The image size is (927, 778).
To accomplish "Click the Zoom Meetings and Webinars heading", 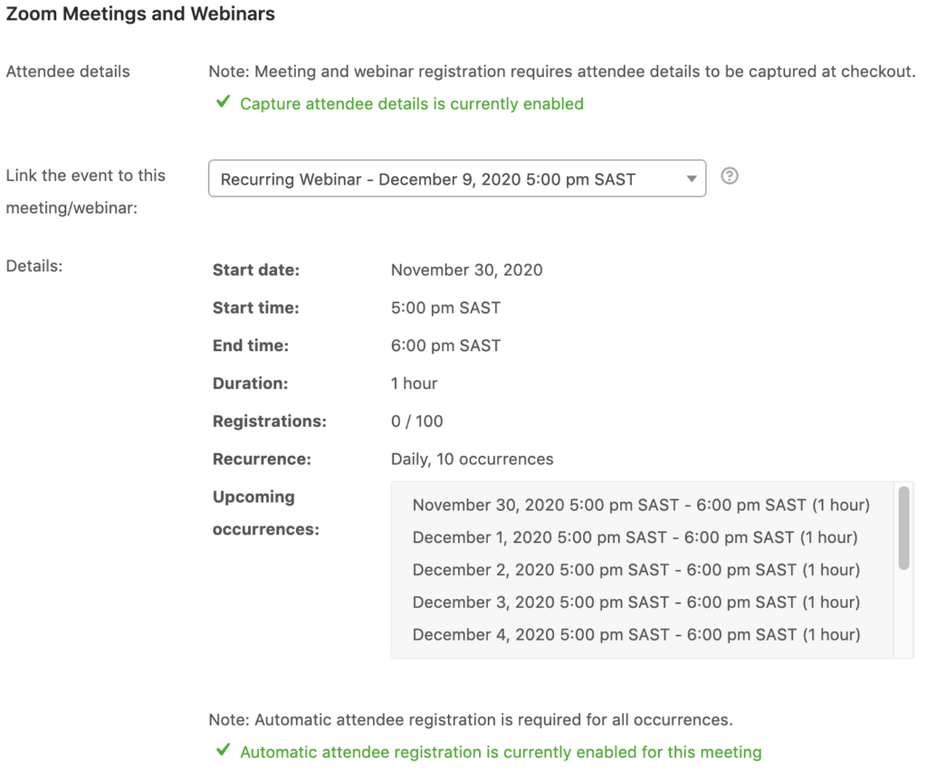I will (140, 14).
